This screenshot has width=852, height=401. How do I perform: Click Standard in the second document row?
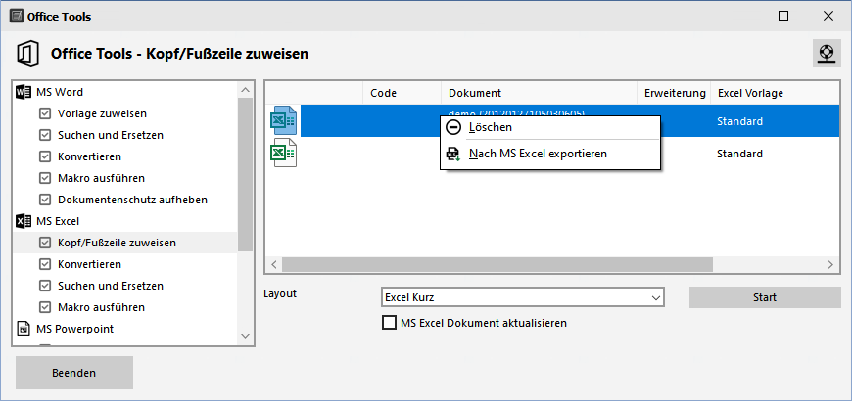point(739,154)
